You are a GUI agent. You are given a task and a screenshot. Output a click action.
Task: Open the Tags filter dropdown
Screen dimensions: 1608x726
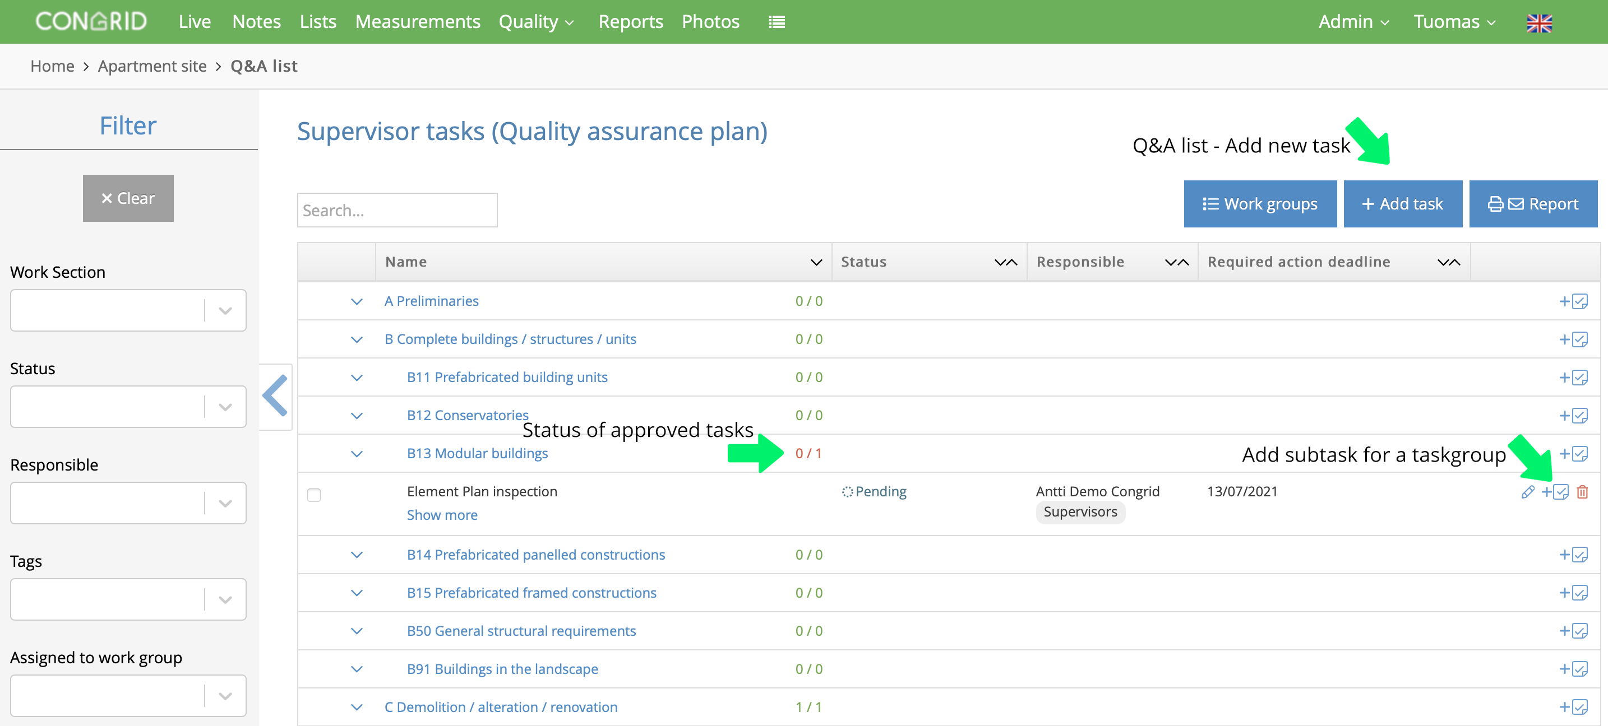click(128, 599)
